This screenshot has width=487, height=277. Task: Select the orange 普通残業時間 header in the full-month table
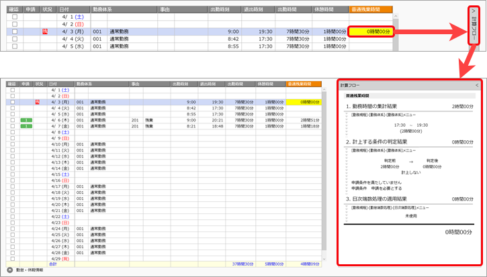(x=304, y=84)
